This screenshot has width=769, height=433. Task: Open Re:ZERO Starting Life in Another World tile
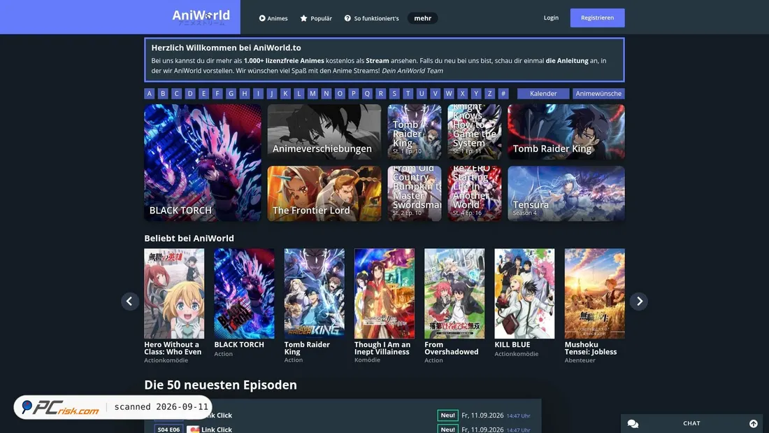(474, 194)
